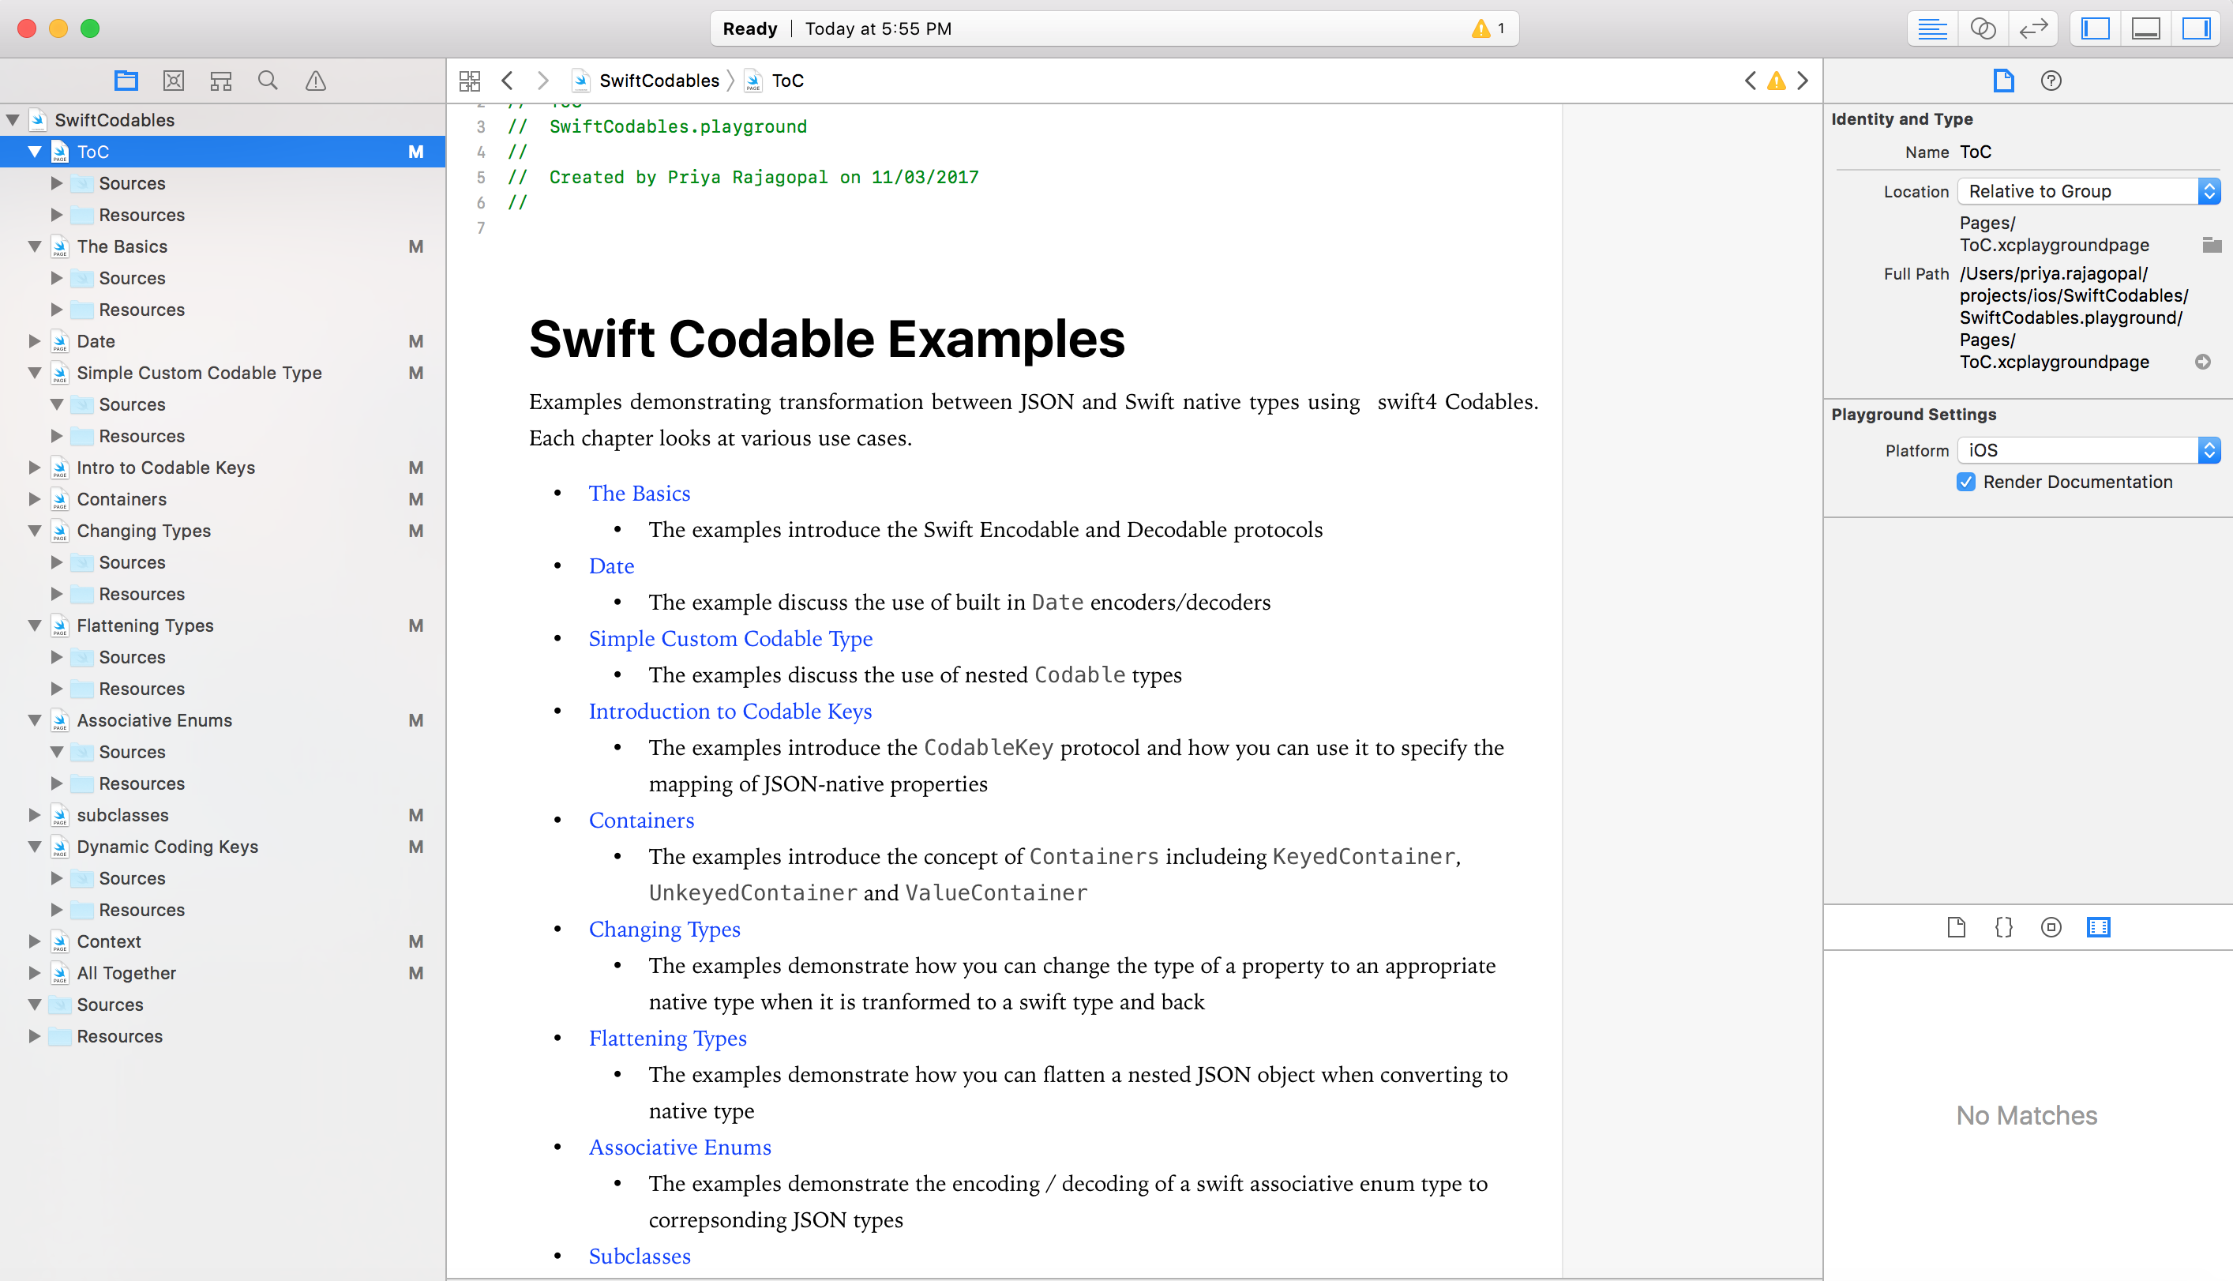Open the Associative Enums link
This screenshot has height=1281, width=2233.
[x=680, y=1148]
